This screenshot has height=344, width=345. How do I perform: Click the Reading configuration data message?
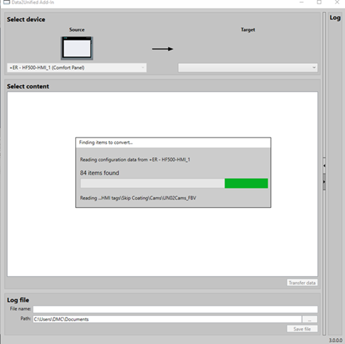point(135,160)
